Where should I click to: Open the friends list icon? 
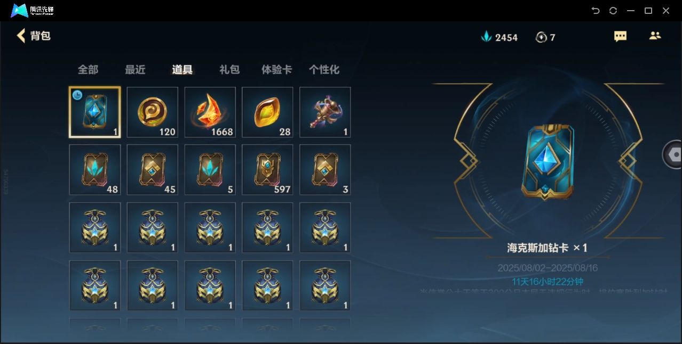(x=655, y=36)
